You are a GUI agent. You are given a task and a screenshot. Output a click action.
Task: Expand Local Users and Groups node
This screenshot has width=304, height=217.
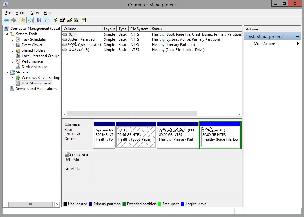coord(12,56)
